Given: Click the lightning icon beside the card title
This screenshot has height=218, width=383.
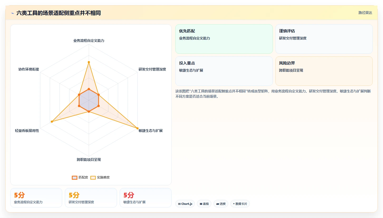Looking at the screenshot, I should tap(13, 13).
